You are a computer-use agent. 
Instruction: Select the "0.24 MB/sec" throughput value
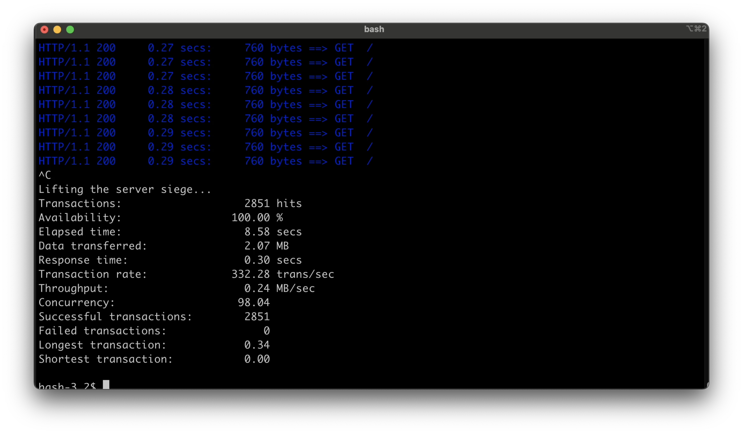click(x=279, y=288)
